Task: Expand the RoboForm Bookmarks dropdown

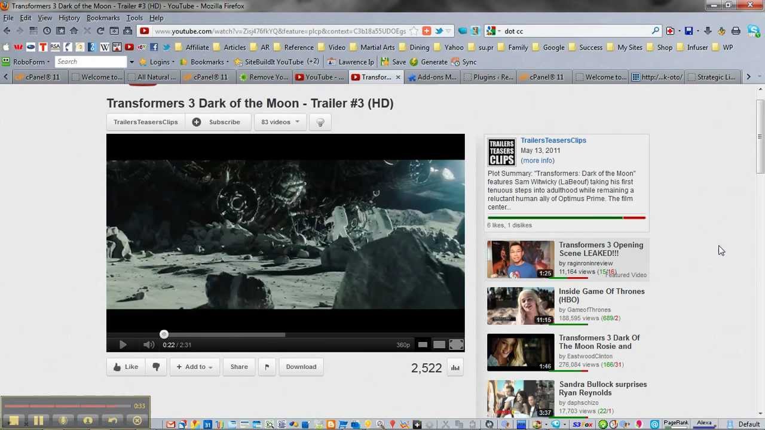Action: 205,62
